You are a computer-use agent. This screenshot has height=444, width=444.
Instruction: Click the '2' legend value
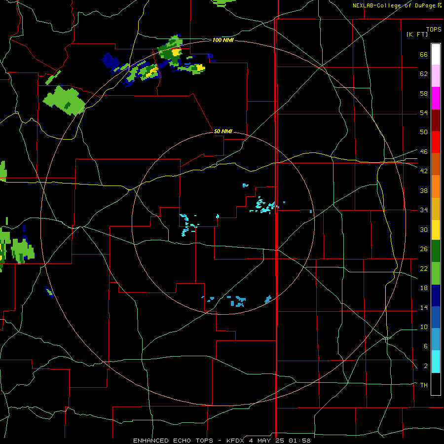point(426,366)
